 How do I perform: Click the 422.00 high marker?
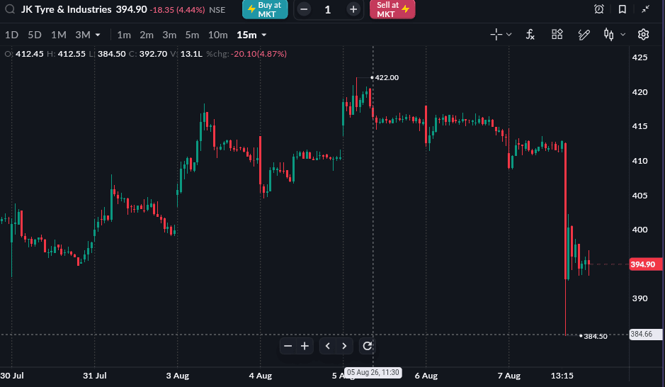[387, 78]
